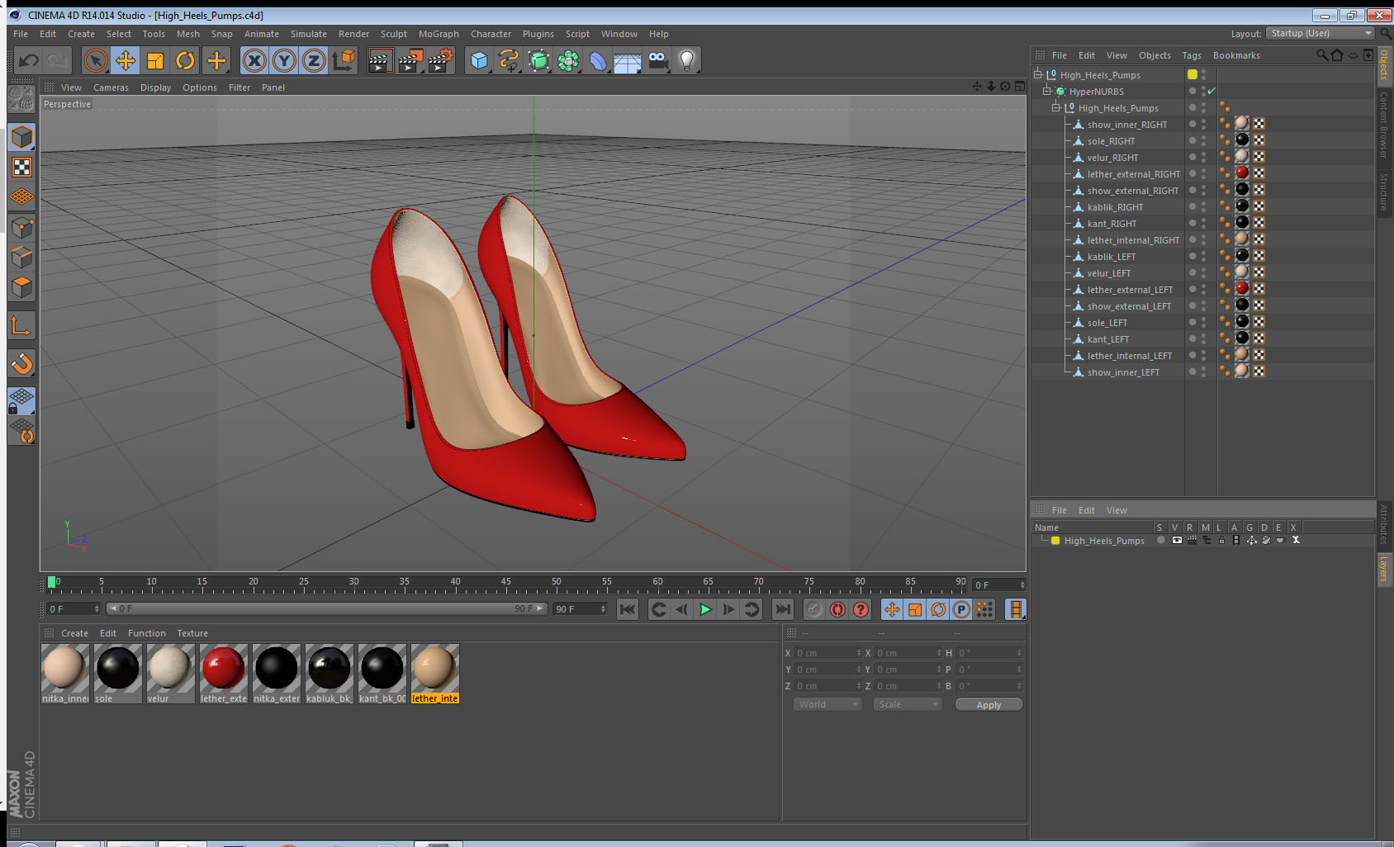
Task: Open the Mesh menu
Action: (188, 34)
